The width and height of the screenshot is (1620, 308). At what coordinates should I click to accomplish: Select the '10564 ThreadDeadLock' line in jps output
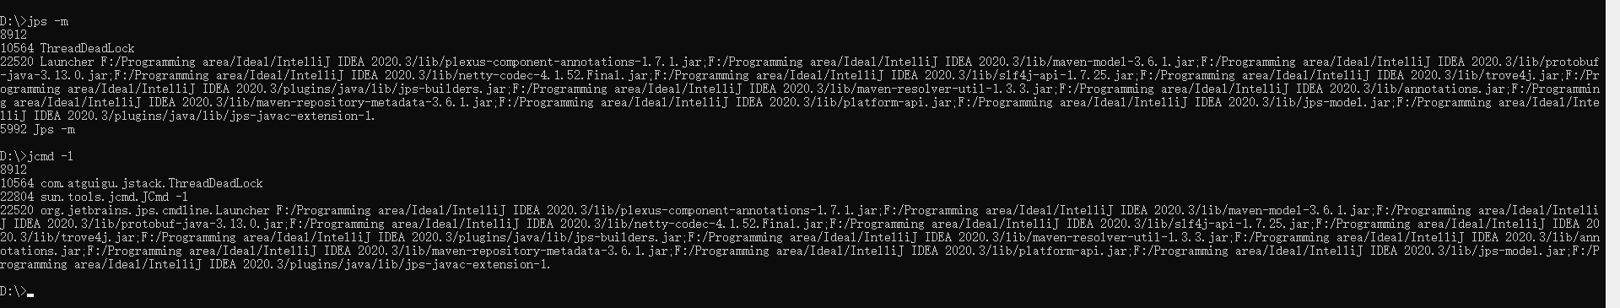click(67, 48)
